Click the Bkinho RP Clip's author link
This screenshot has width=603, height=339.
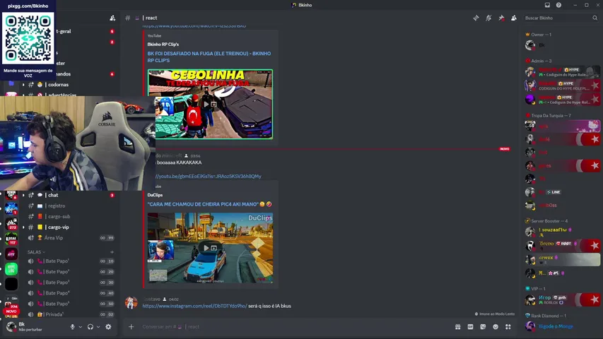163,44
